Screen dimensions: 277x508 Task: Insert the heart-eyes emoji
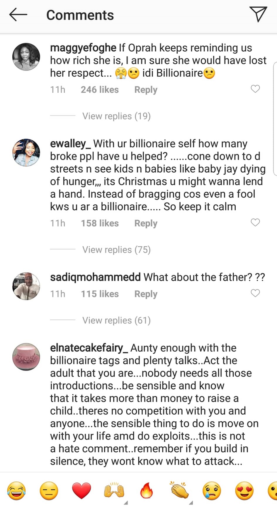click(244, 491)
